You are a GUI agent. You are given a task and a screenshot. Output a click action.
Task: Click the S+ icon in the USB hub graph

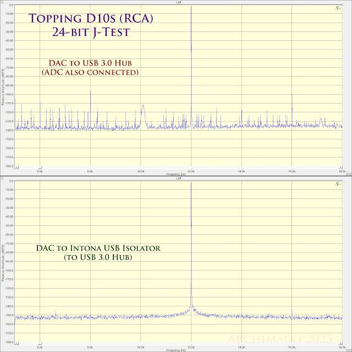pyautogui.click(x=338, y=8)
